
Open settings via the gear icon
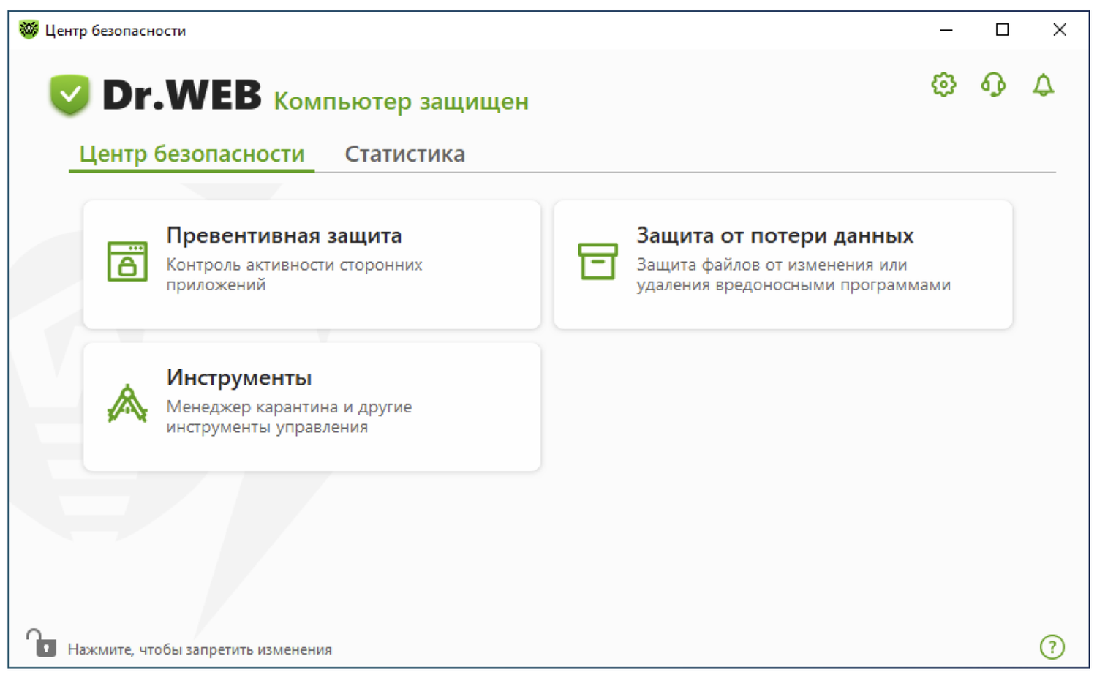click(943, 85)
